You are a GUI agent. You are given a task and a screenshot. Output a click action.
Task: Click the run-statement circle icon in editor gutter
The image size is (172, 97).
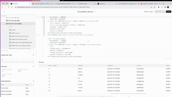pyautogui.click(x=37, y=35)
